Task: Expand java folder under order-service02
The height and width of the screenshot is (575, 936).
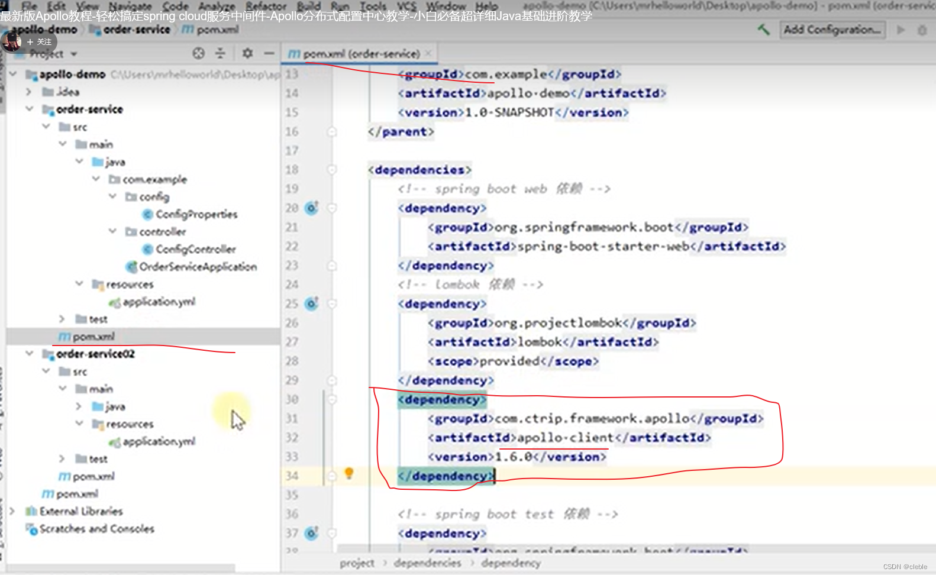Action: (79, 406)
